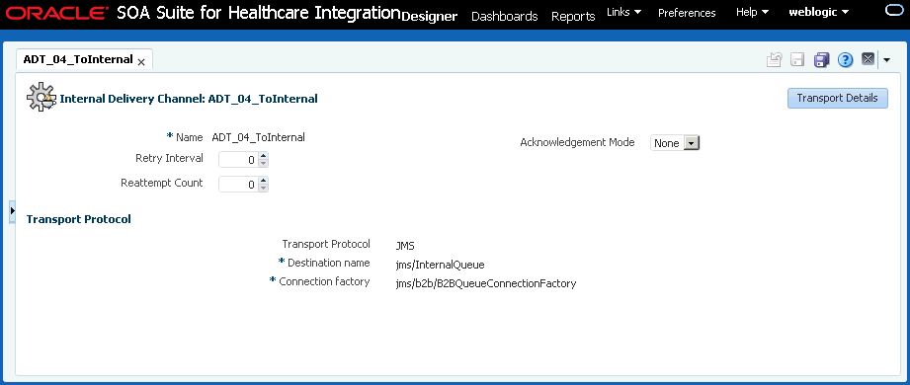Increase Retry Interval with the up arrow

click(x=264, y=156)
